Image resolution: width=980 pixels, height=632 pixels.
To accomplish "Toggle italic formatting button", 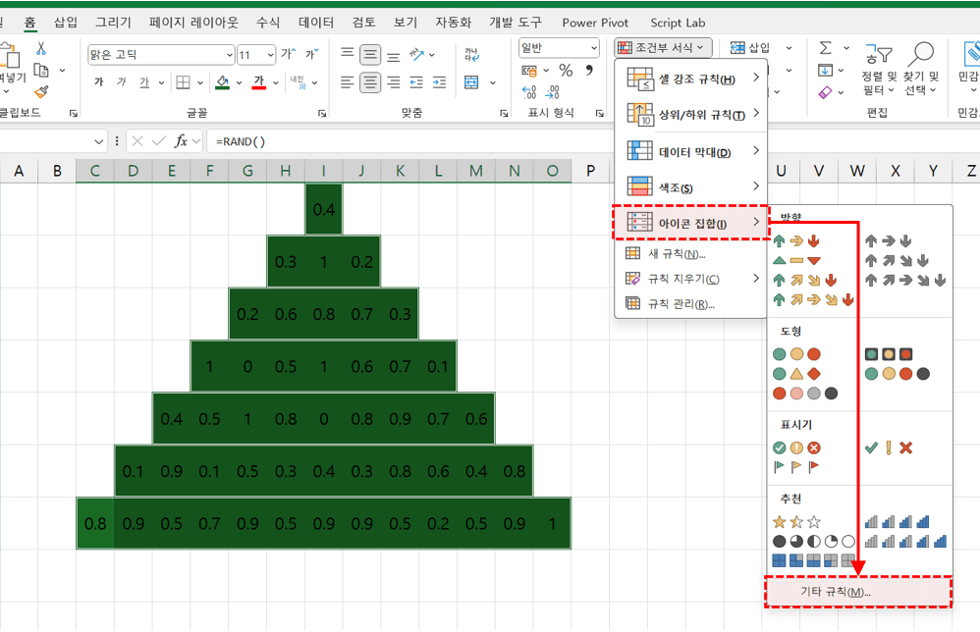I will (x=122, y=82).
